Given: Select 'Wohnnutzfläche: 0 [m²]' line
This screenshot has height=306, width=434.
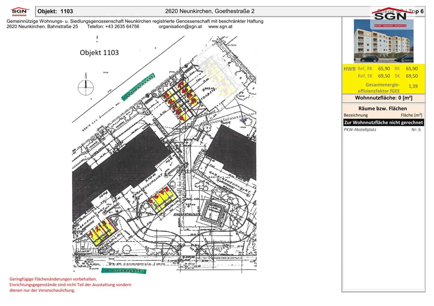Looking at the screenshot, I should pyautogui.click(x=383, y=98).
